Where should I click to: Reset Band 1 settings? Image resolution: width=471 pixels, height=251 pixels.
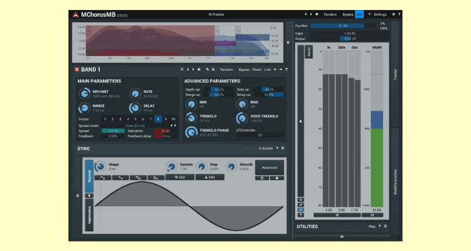click(257, 70)
